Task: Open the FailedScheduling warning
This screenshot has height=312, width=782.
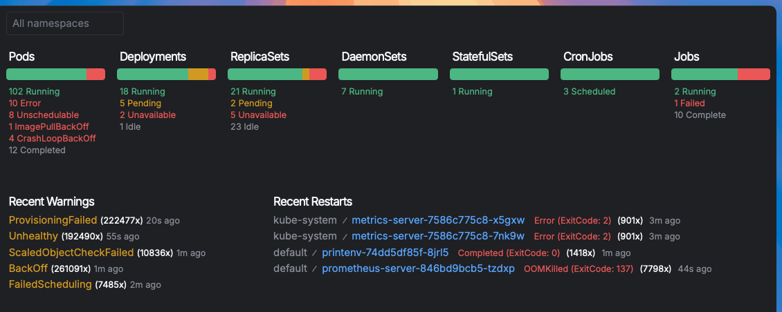Action: click(50, 284)
